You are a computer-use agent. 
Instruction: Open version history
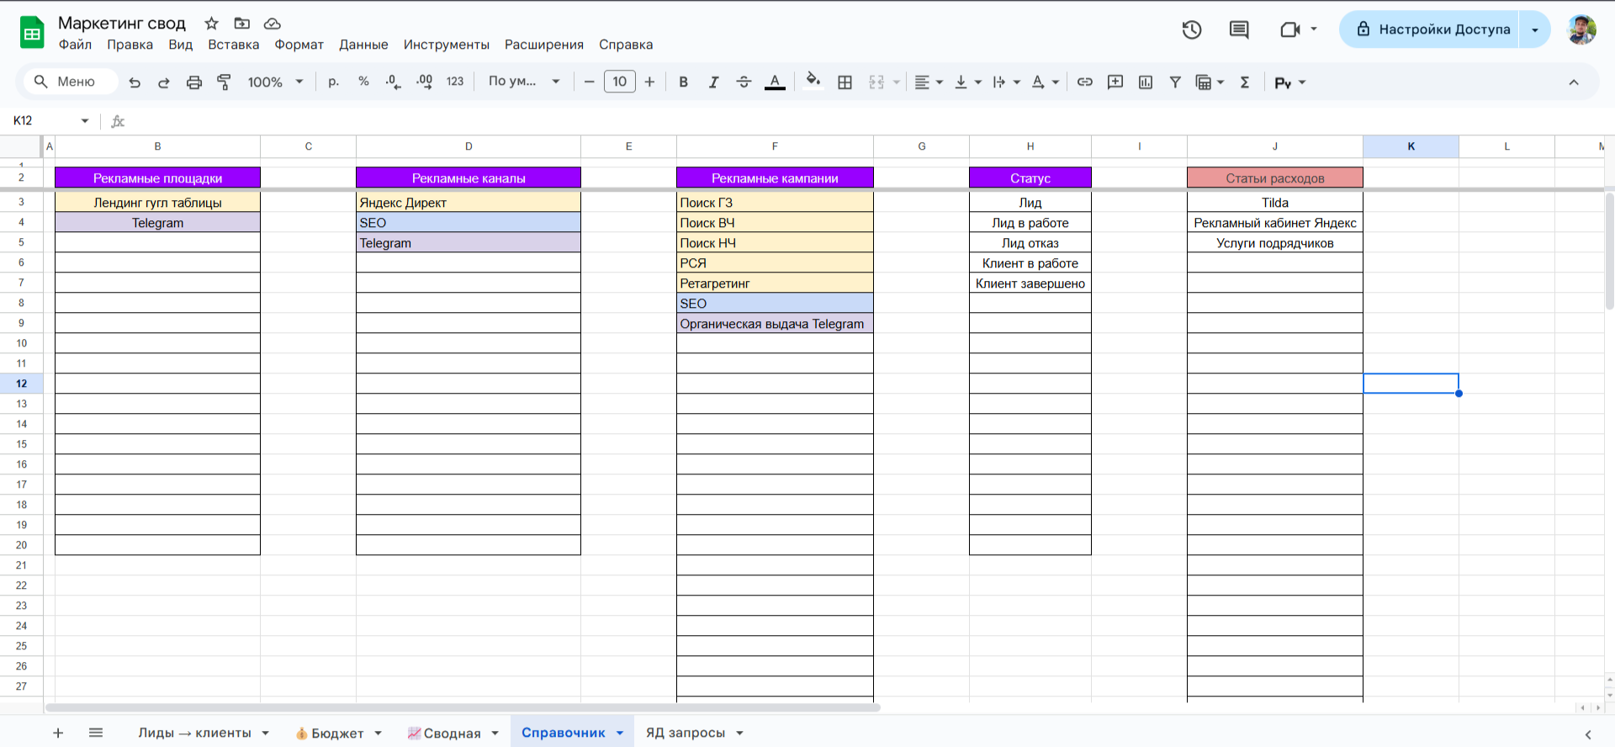1192,30
